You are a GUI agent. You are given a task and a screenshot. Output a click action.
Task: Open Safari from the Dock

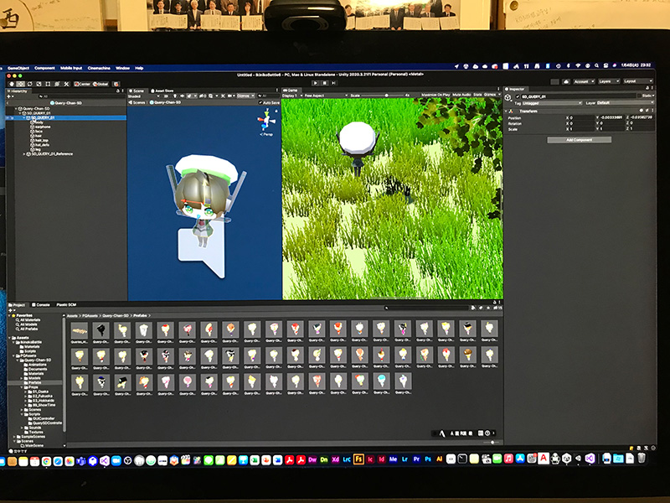click(x=58, y=461)
